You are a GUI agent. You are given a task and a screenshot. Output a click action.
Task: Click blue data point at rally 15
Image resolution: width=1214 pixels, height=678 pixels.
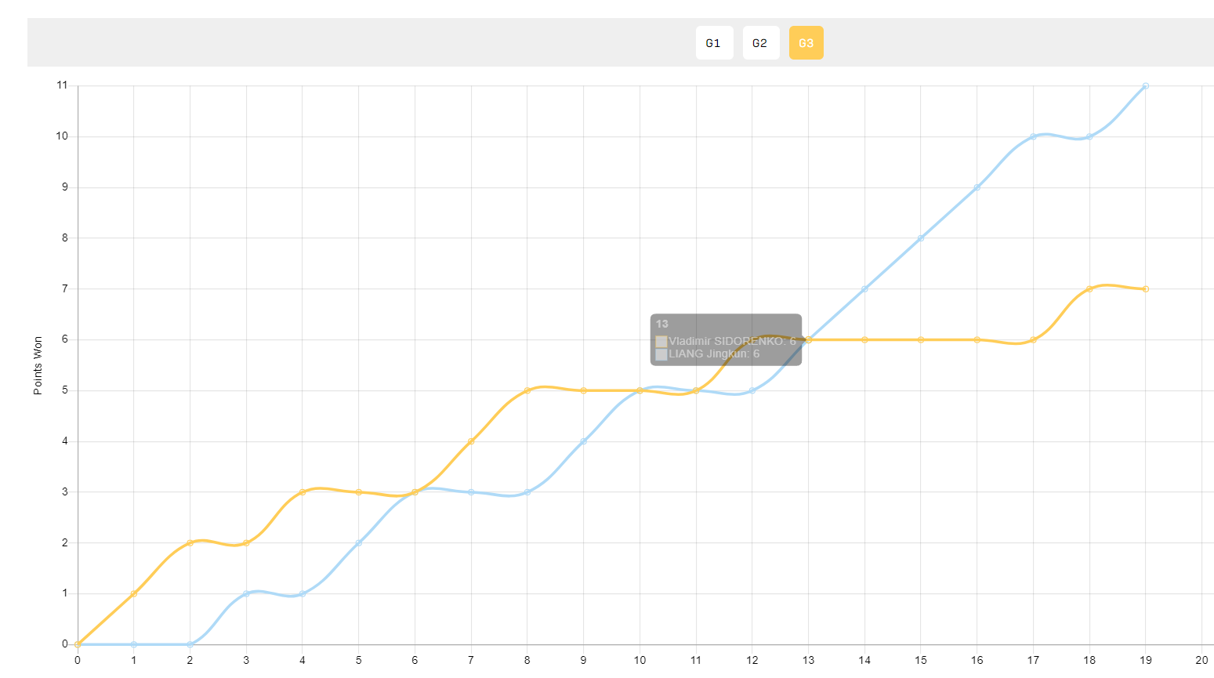(921, 238)
